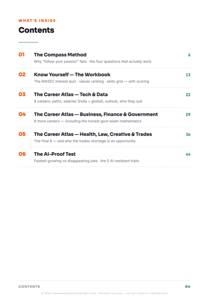Click page number 44 for AI-Proof Test
This screenshot has height=298, width=209.
coord(188,154)
